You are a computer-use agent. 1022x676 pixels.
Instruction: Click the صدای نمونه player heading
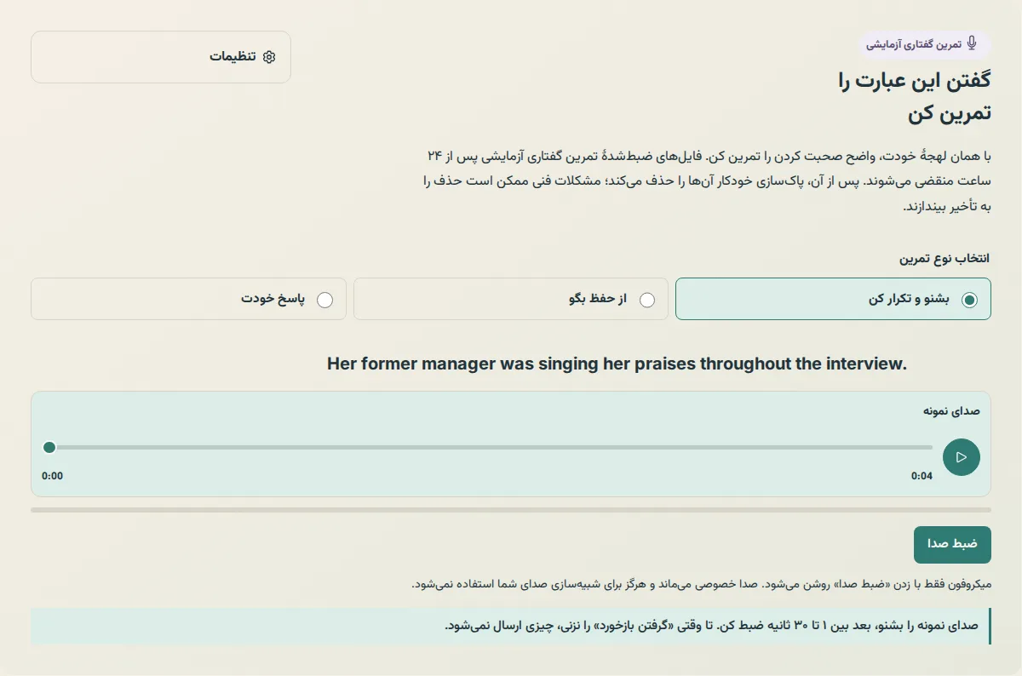pyautogui.click(x=951, y=410)
